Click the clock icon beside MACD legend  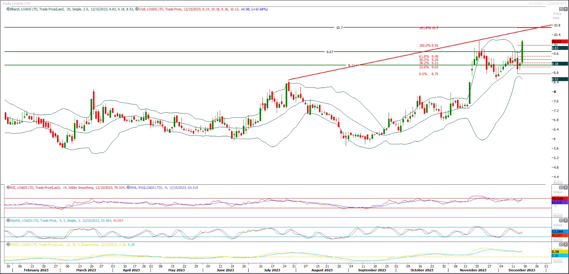[x=8, y=244]
